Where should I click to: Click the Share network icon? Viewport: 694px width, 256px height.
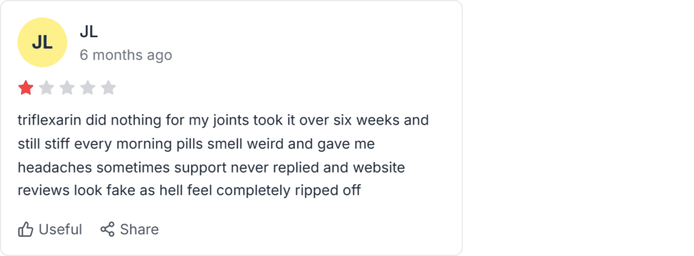[x=107, y=229]
